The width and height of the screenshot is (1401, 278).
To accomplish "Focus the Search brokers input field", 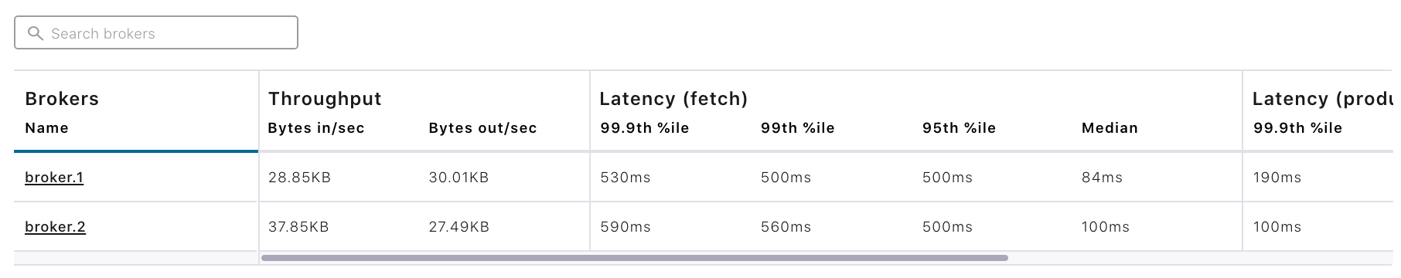I will coord(156,32).
